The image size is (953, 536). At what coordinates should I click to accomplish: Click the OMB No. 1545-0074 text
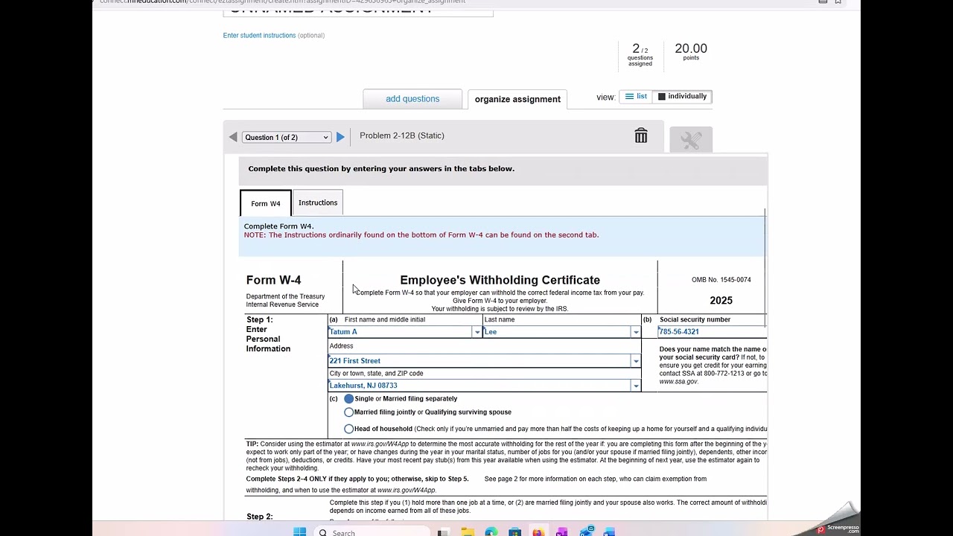(721, 280)
